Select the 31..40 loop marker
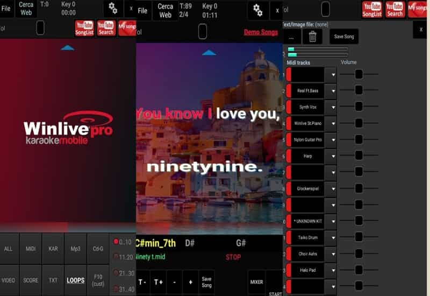430x296 pixels. pos(124,289)
